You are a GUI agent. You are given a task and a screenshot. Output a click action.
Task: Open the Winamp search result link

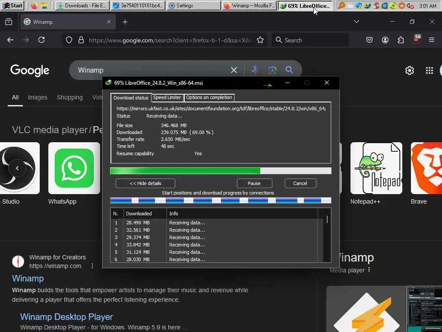click(28, 278)
